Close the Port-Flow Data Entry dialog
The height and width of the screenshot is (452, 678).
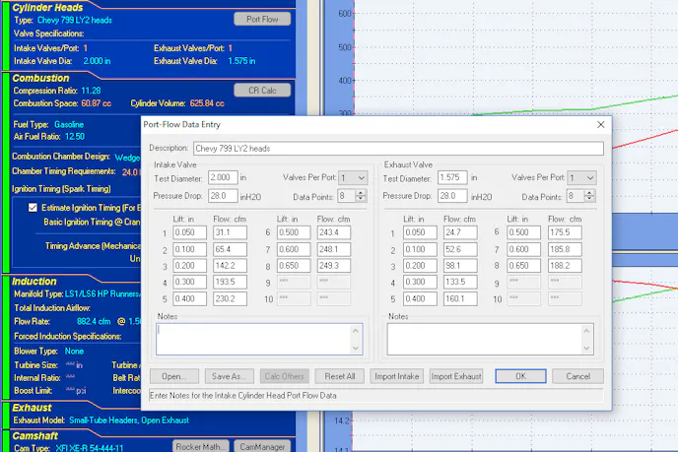tap(600, 125)
